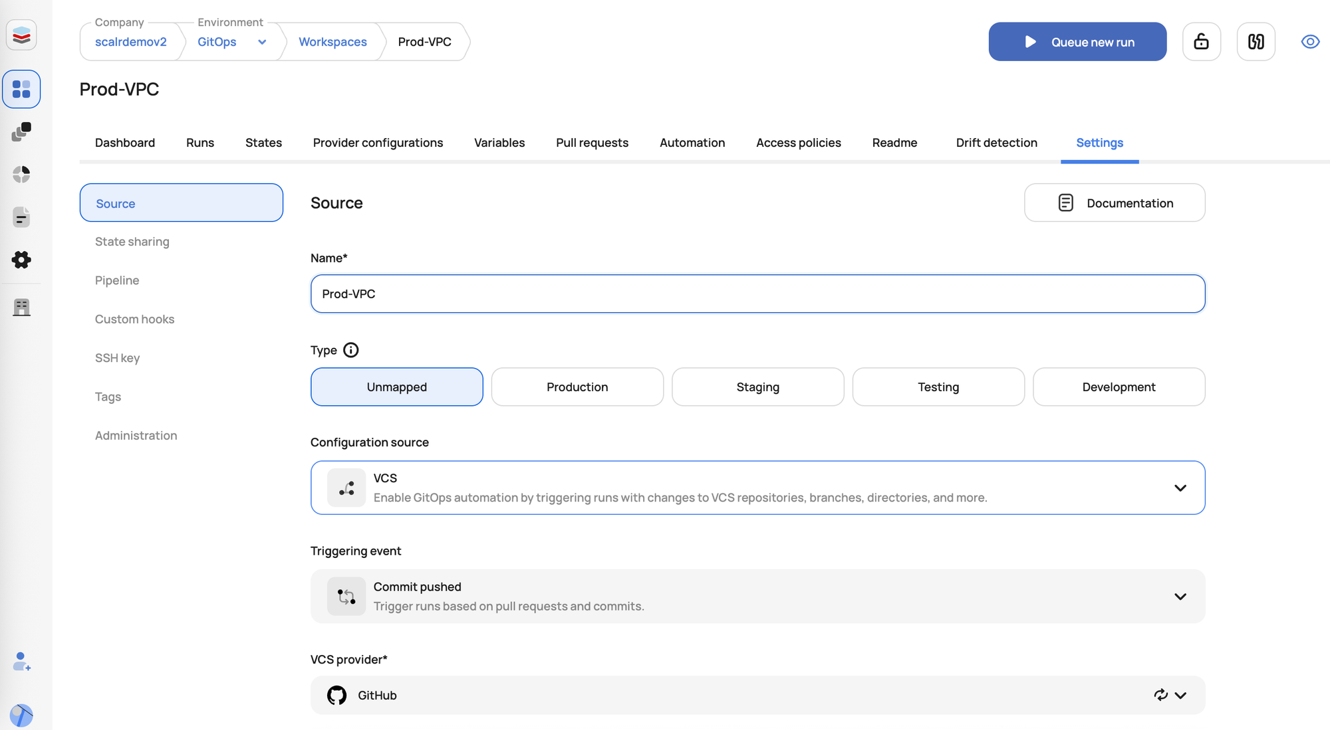Choose Development as workspace type
This screenshot has width=1330, height=730.
tap(1119, 387)
